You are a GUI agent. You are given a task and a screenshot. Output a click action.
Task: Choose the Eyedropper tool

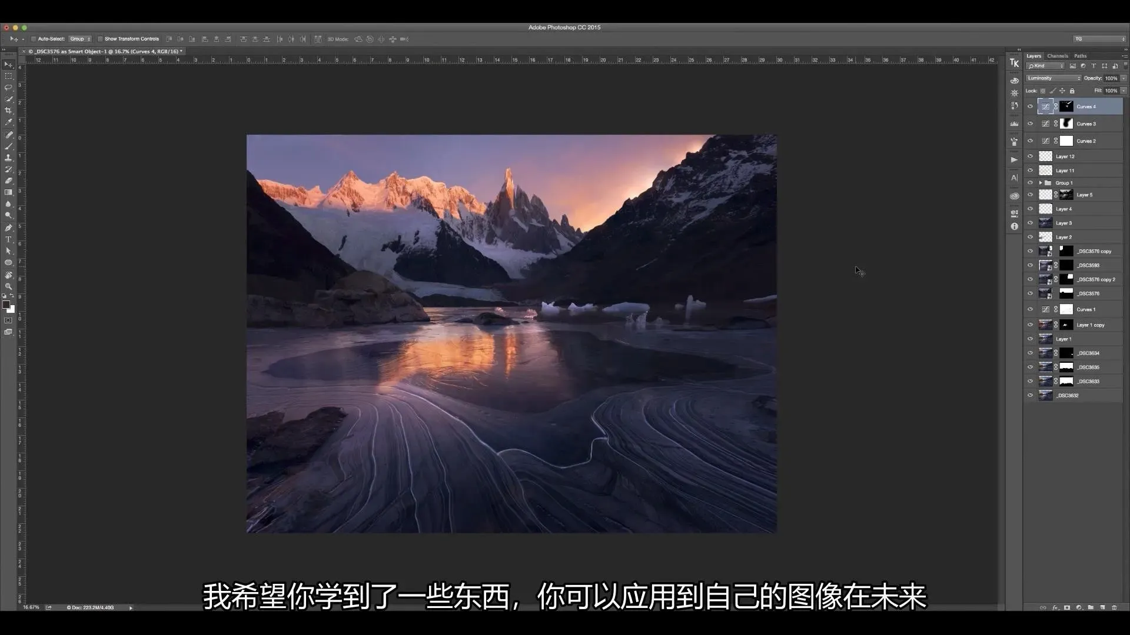pyautogui.click(x=8, y=122)
